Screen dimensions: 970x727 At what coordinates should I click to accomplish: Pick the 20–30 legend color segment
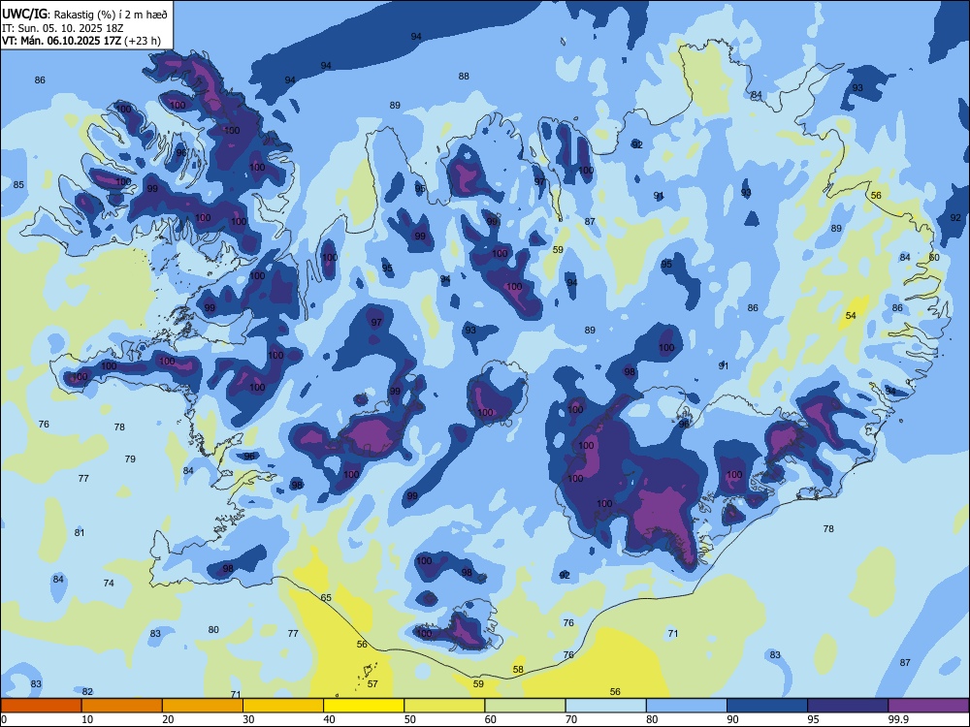point(203,706)
